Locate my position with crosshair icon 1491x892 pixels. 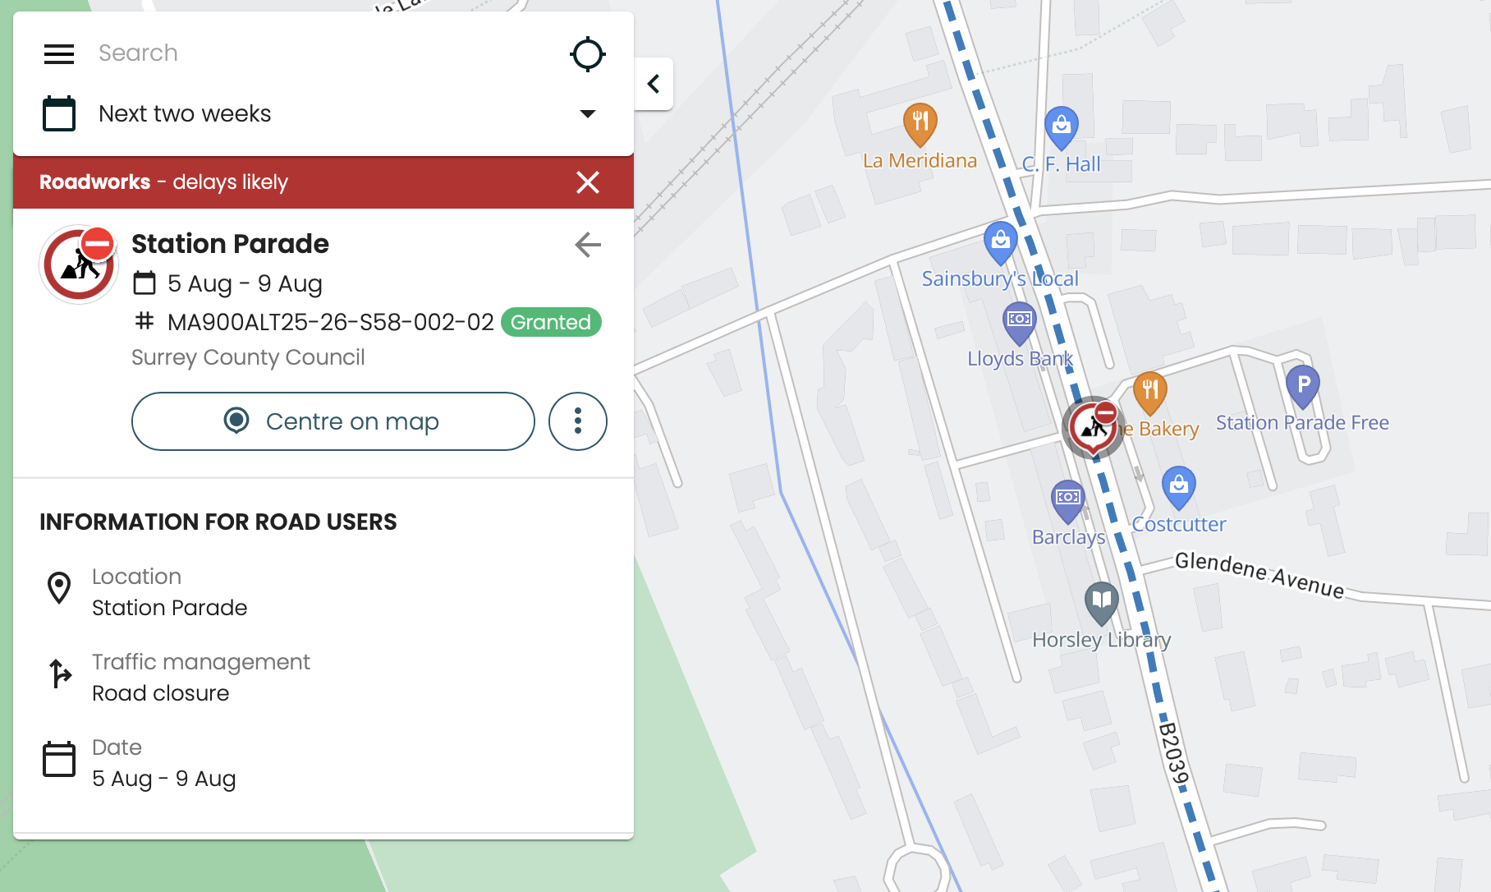pos(588,54)
